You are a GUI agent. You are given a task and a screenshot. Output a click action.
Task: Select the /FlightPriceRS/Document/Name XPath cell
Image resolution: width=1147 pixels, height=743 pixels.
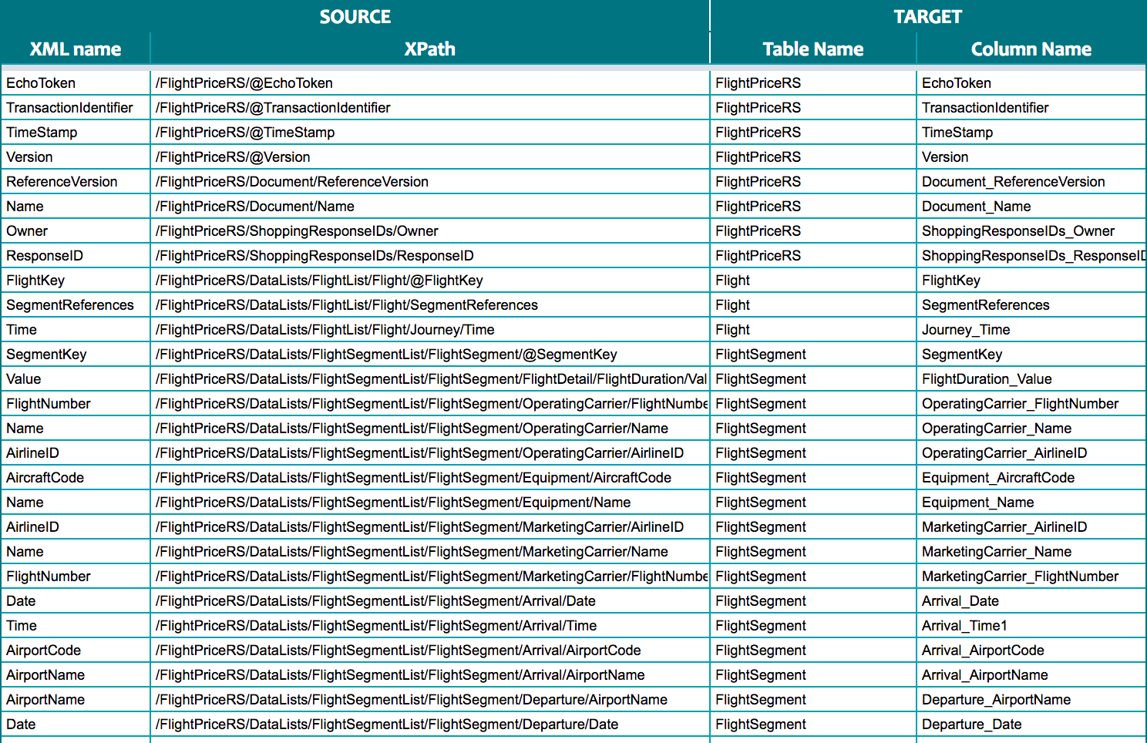pyautogui.click(x=430, y=206)
